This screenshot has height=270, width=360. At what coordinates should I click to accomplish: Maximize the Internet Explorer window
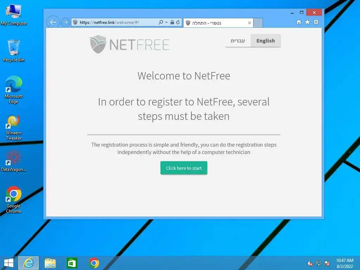tap(301, 12)
